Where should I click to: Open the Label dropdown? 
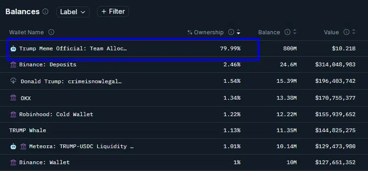pyautogui.click(x=73, y=12)
